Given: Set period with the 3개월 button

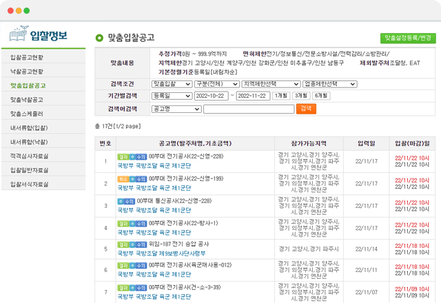Looking at the screenshot, I should pyautogui.click(x=301, y=96).
